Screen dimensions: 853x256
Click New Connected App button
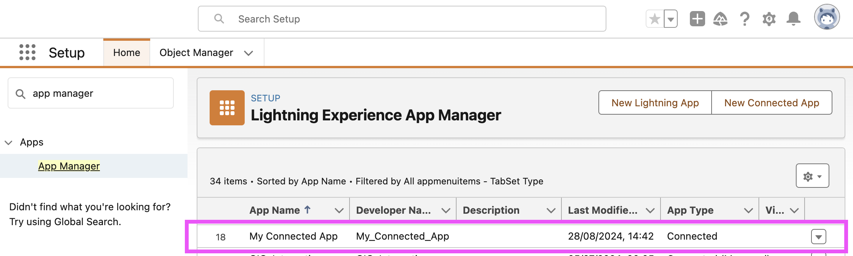coord(771,103)
